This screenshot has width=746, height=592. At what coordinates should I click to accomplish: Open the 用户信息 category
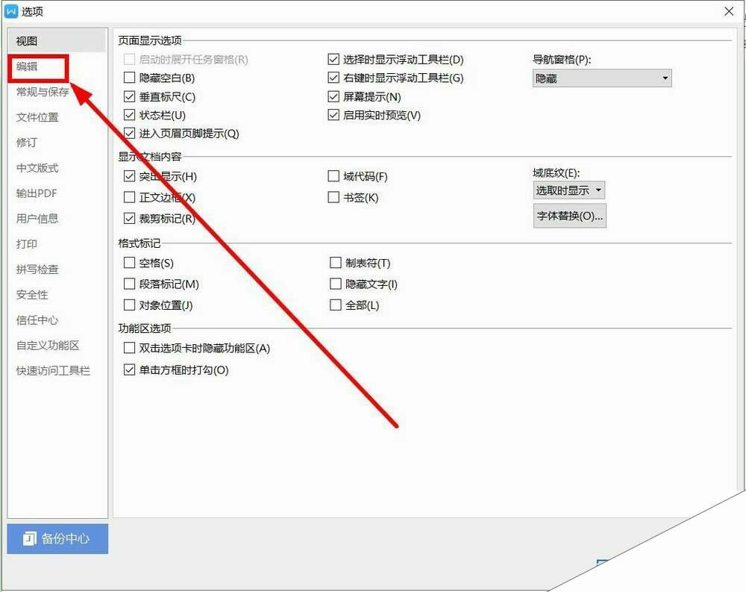coord(37,218)
